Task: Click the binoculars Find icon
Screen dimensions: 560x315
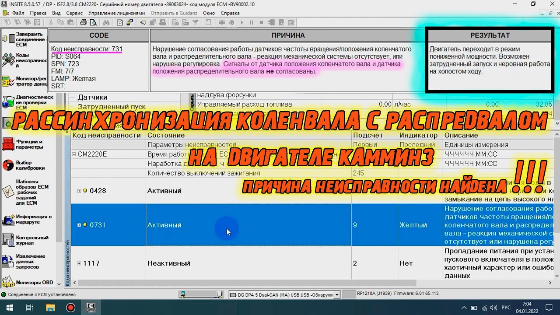Action: (x=106, y=22)
